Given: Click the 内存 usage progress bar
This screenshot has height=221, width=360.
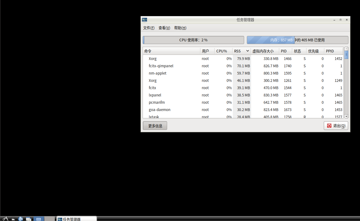Looking at the screenshot, I should pos(298,40).
